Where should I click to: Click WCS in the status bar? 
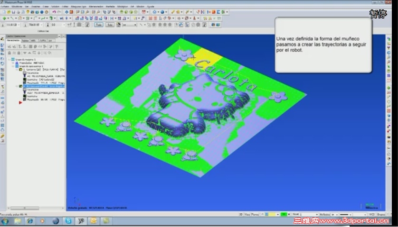point(372,214)
